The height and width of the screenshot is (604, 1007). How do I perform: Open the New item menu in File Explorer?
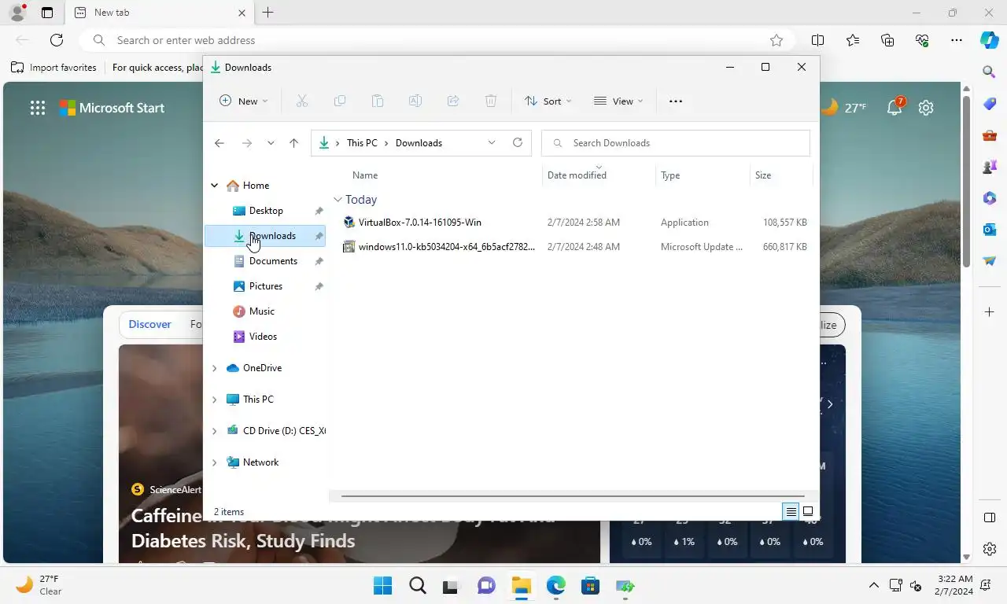point(243,101)
